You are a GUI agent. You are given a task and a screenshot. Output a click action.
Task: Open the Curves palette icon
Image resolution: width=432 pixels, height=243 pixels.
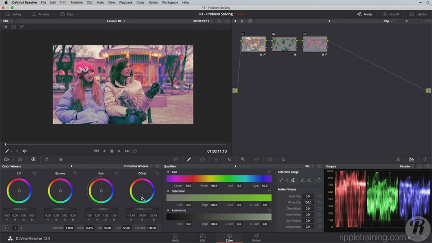click(x=176, y=159)
